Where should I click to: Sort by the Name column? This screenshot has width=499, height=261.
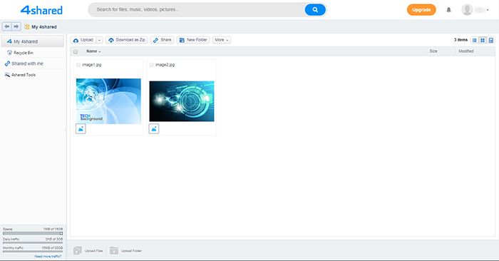click(93, 51)
